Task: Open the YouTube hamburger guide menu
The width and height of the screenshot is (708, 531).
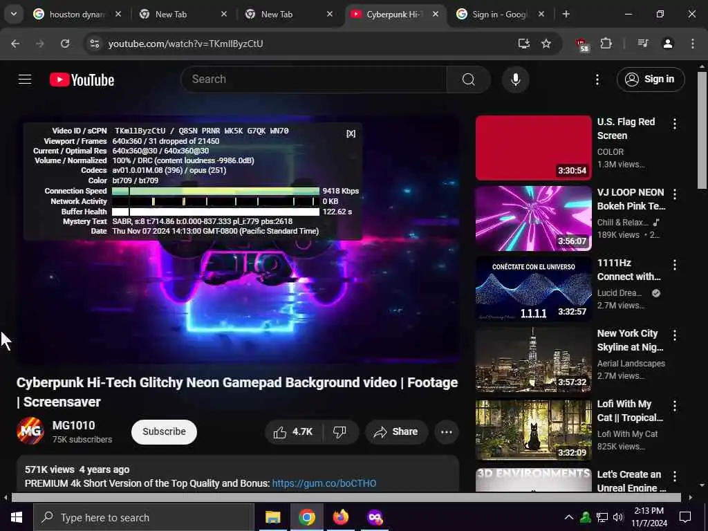Action: tap(25, 80)
